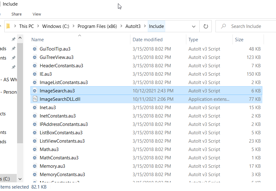This screenshot has height=191, width=276.
Task: Click the 123 KB size cell
Action: (254, 57)
